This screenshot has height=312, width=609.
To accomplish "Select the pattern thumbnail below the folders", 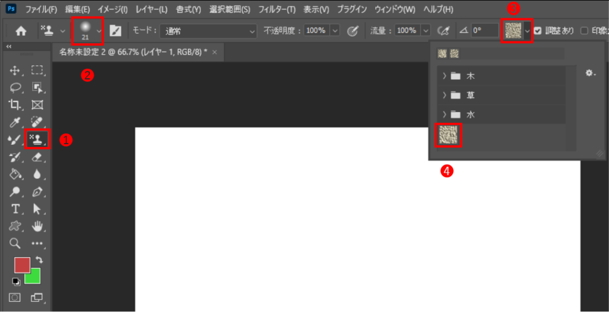I will (x=449, y=136).
